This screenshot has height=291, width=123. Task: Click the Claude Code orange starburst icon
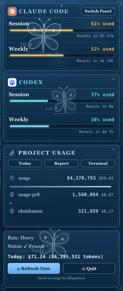click(12, 11)
